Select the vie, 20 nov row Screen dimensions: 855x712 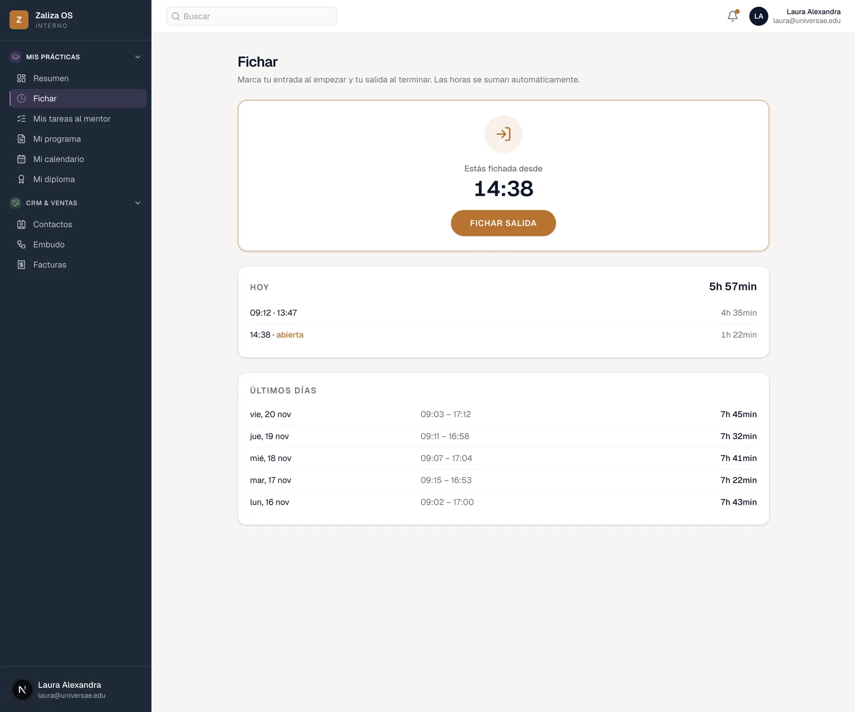503,414
